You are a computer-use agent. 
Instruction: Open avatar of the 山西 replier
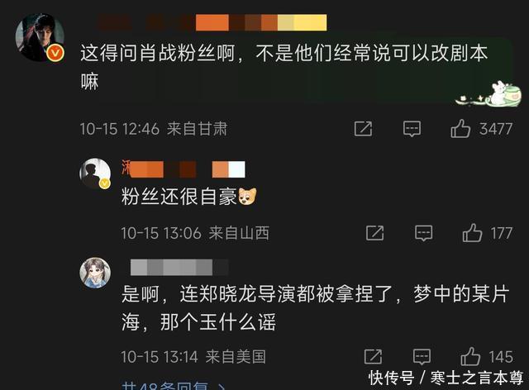95,174
